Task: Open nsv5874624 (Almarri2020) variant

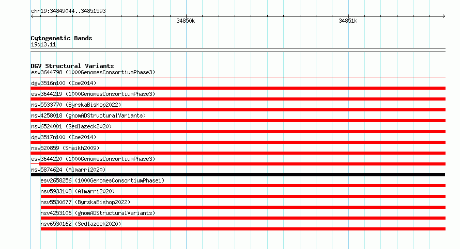Action: pos(68,170)
